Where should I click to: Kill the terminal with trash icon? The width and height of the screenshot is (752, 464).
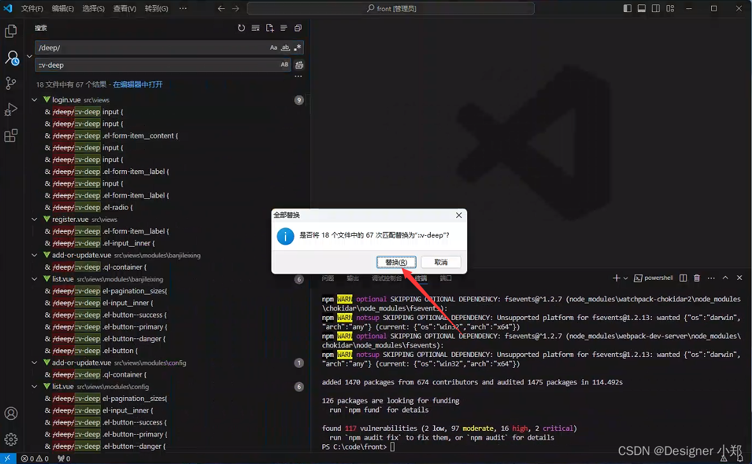tap(697, 278)
